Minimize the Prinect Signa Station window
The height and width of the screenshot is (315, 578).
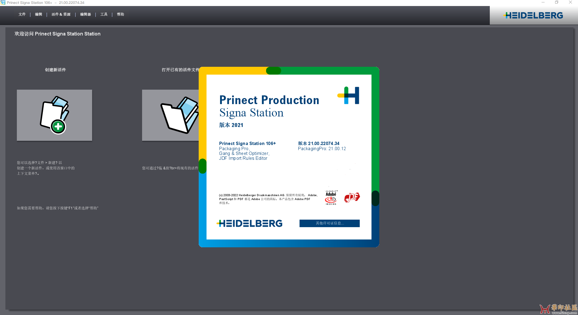[x=543, y=2]
